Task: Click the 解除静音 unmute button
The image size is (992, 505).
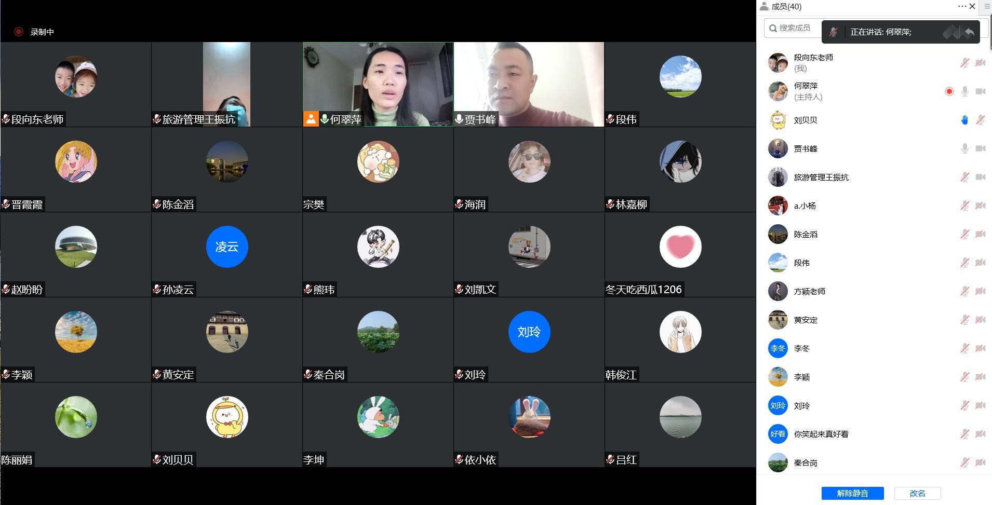Action: 852,493
